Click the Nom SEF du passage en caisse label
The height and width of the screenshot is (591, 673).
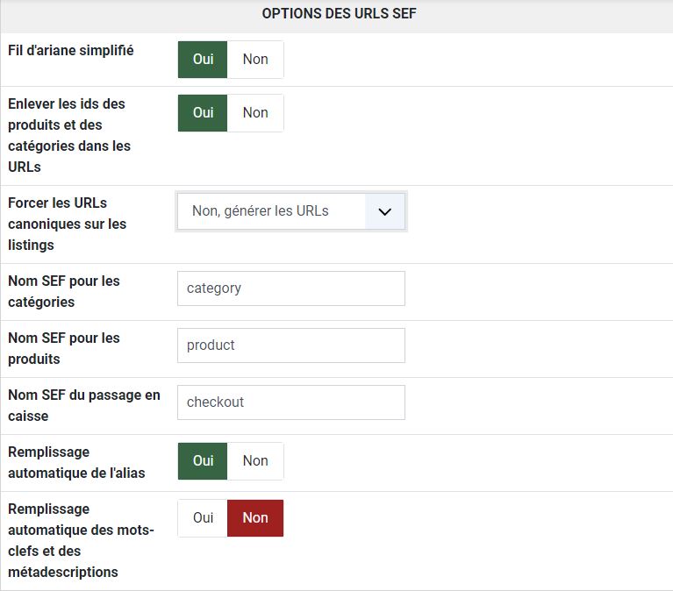[84, 405]
